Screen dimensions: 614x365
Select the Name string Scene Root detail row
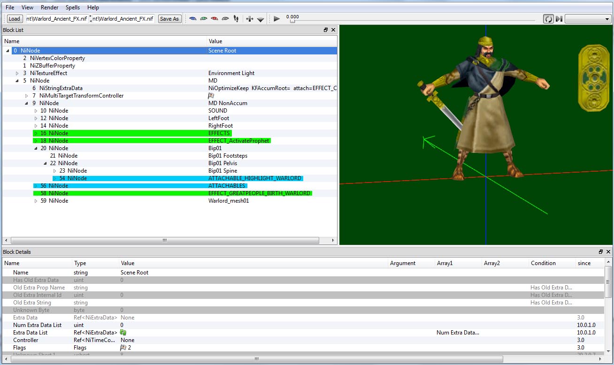tap(303, 273)
